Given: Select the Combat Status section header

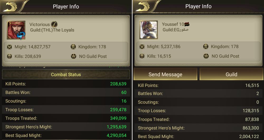Looking at the screenshot, I should [x=66, y=75].
